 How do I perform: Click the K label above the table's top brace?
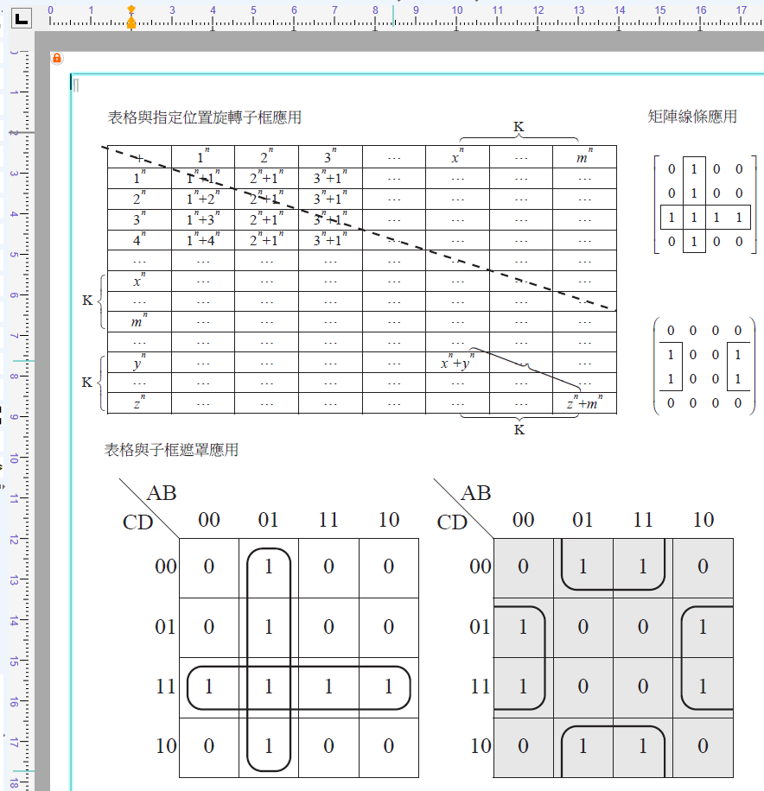click(519, 127)
